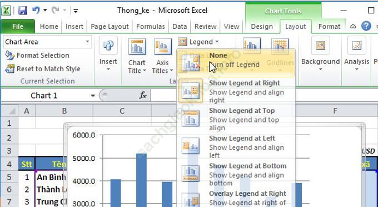Switch to the Design tab
Viewport: 378px width, 207px height.
262,26
